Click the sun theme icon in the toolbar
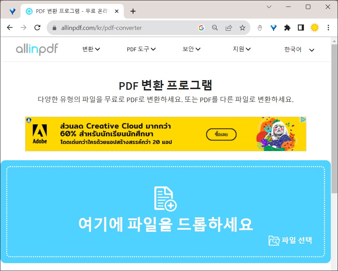This screenshot has width=338, height=271. tap(315, 28)
